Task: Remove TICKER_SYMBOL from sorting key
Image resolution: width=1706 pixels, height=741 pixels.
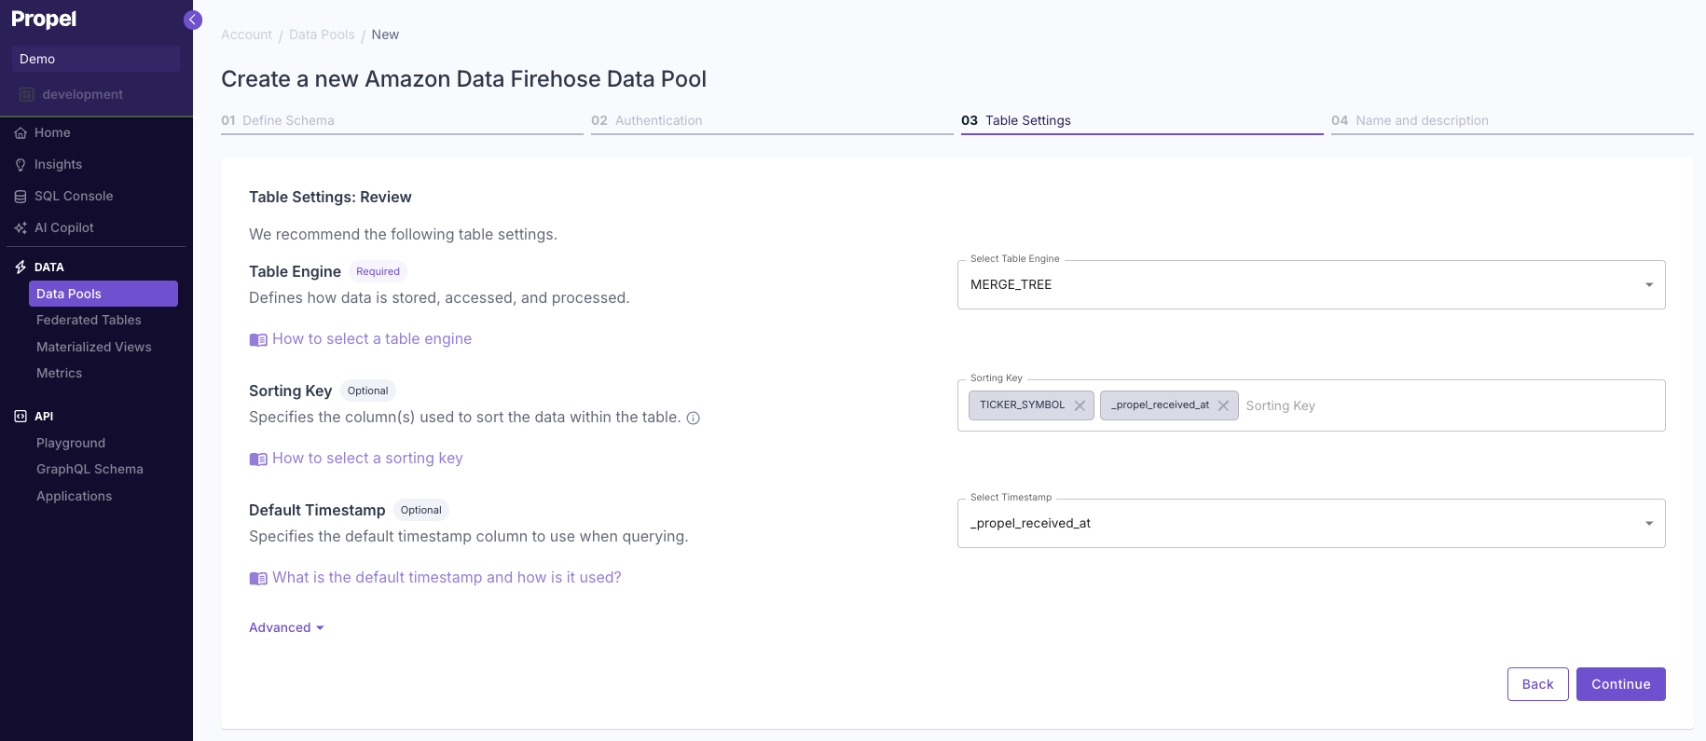Action: pos(1080,405)
